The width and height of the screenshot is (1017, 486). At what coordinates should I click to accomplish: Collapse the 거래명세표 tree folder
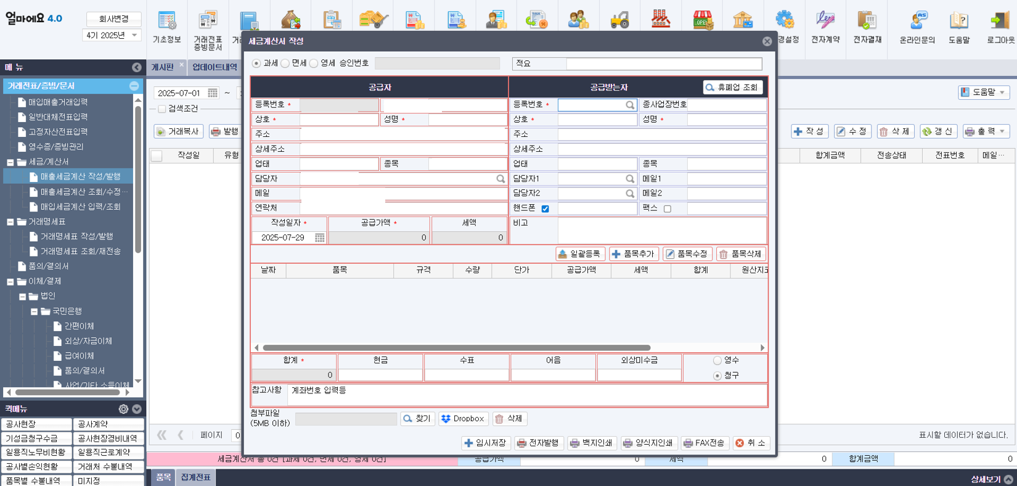tap(10, 222)
